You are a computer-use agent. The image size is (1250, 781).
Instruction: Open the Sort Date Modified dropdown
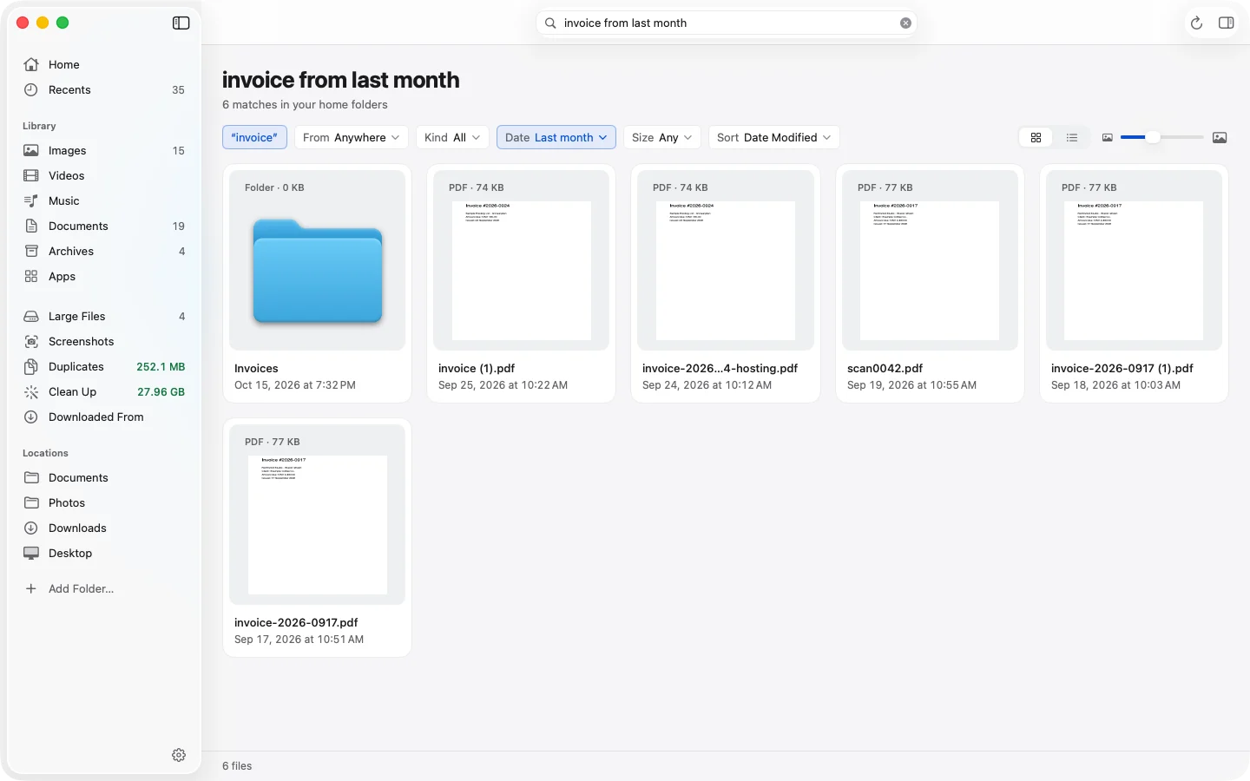pos(774,137)
